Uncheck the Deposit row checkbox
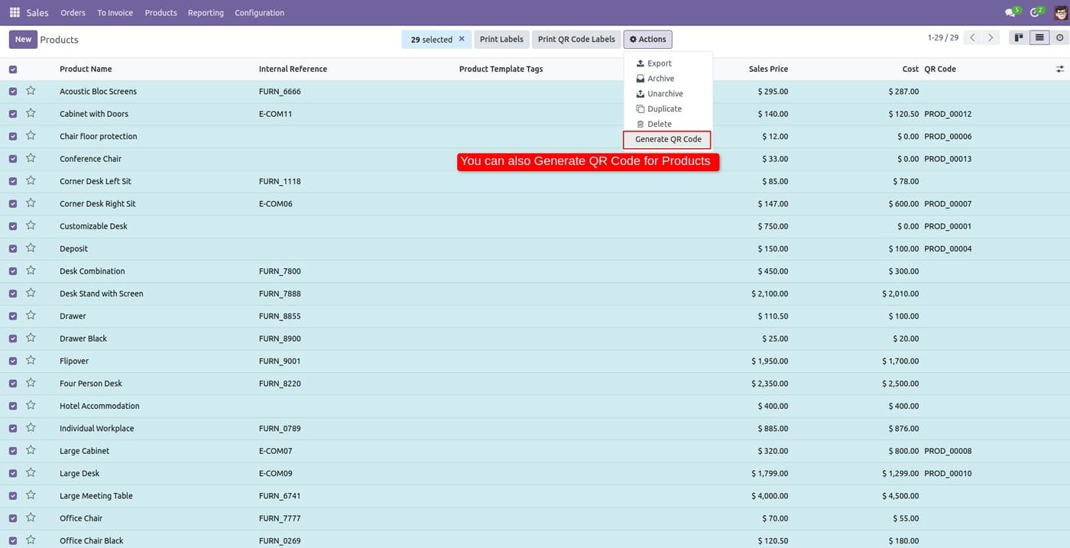Screen dimensions: 1070x548 tap(13, 248)
